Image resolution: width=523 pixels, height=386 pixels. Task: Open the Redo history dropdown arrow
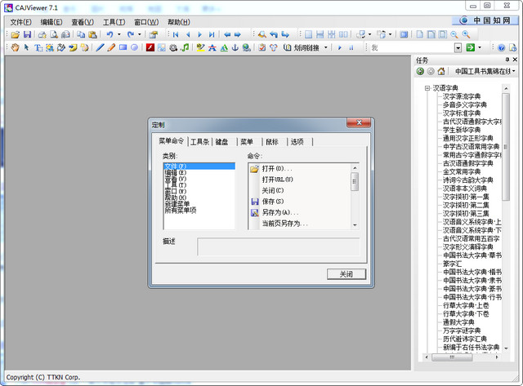[140, 34]
